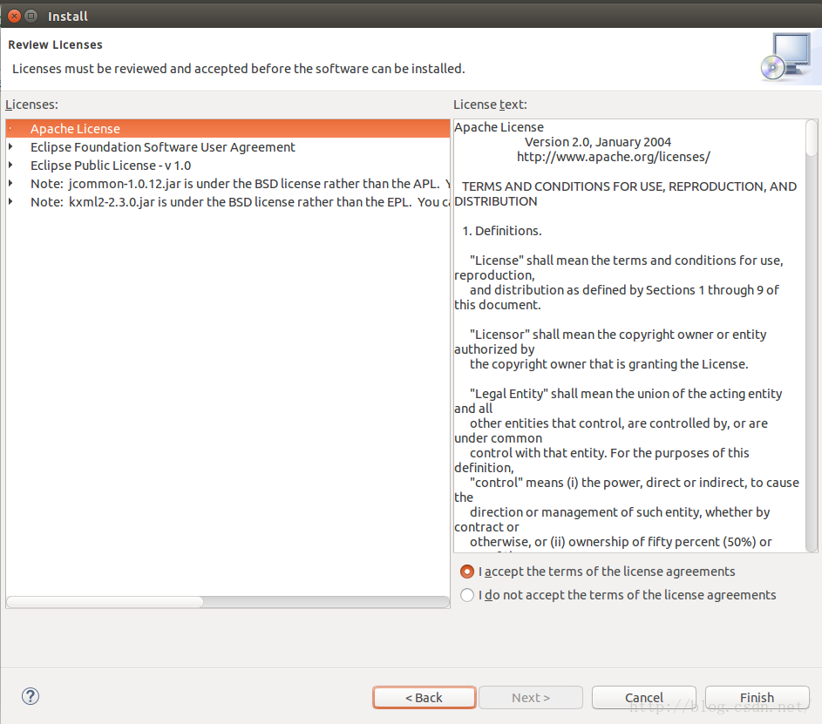Click the vertical scrollbar of the License text
The height and width of the screenshot is (724, 822).
812,335
